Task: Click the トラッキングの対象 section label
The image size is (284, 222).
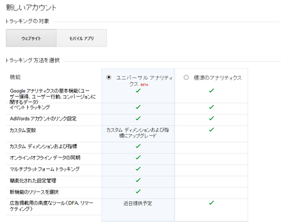Action: click(x=27, y=21)
